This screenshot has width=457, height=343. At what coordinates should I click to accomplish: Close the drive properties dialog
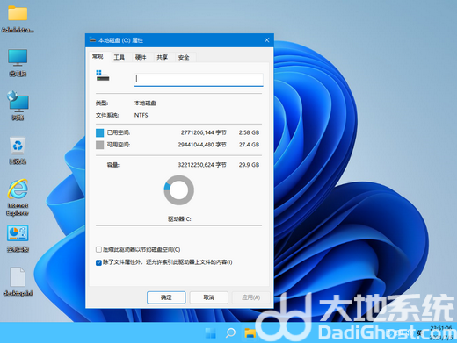[x=266, y=40]
